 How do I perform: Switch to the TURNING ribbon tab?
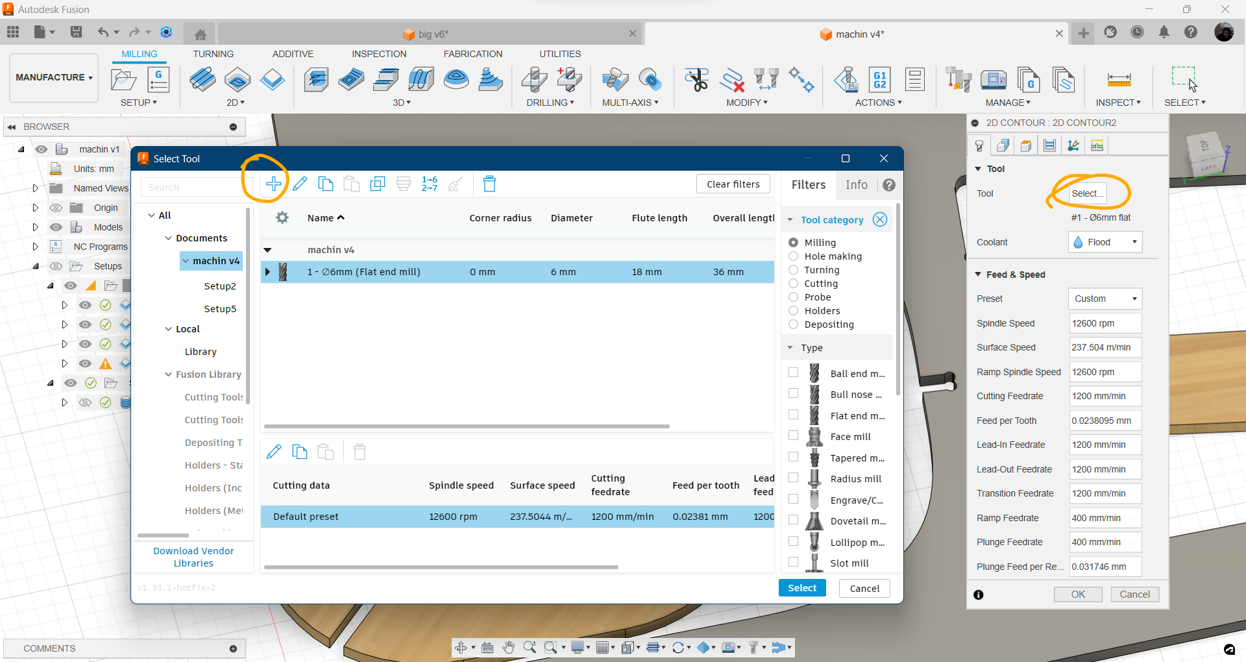point(213,54)
